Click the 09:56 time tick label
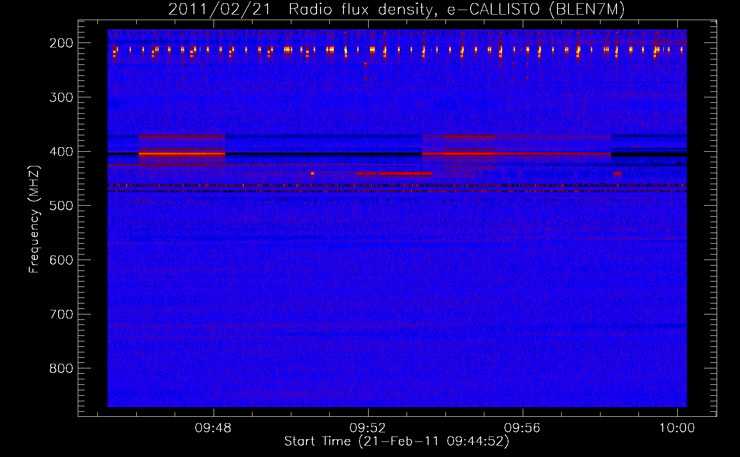 click(x=522, y=428)
